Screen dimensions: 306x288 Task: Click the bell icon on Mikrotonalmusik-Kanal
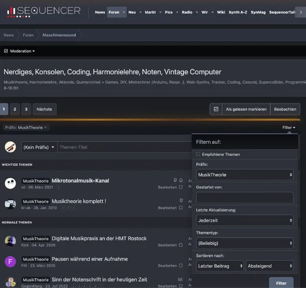(x=181, y=180)
